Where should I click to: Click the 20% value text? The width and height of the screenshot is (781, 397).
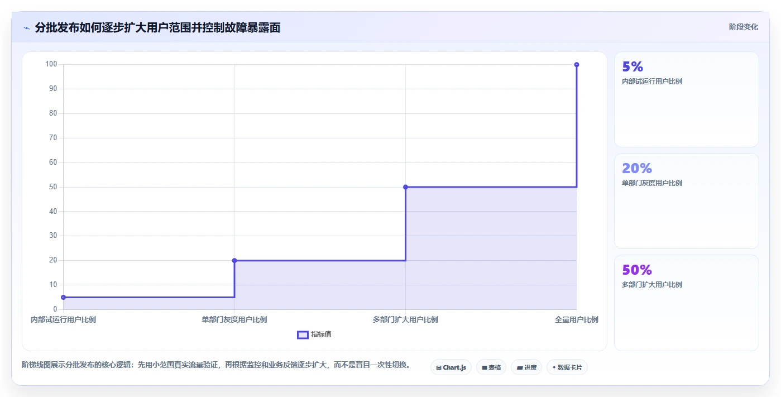pos(637,168)
